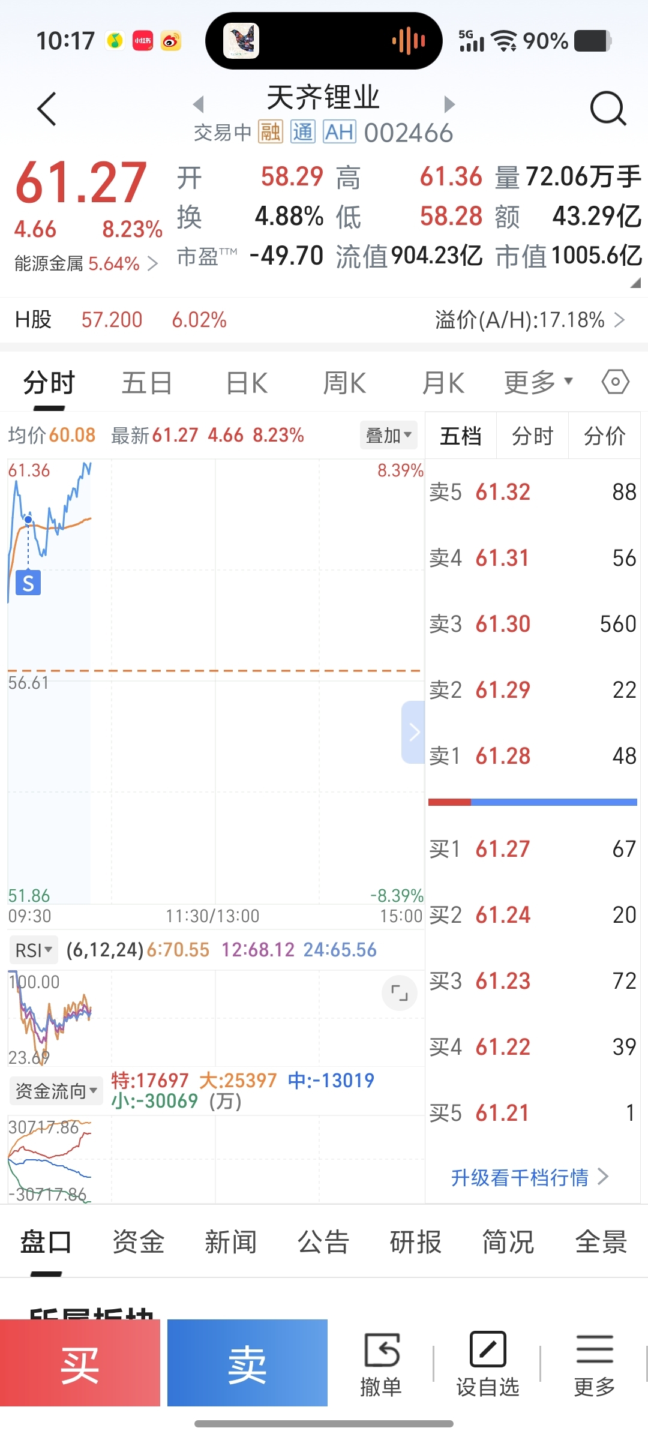
Task: Go to next stock with right triangle
Action: (449, 104)
